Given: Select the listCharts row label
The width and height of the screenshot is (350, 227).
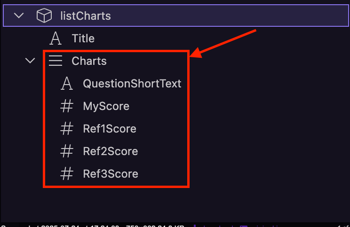Looking at the screenshot, I should click(x=86, y=16).
